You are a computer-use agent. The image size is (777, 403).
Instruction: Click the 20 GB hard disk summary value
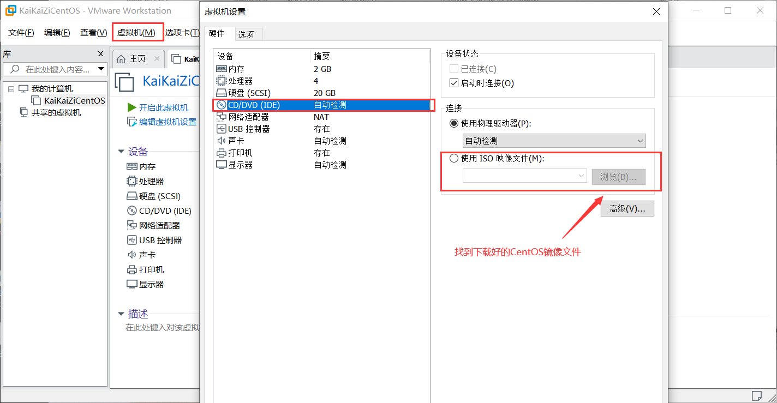[325, 93]
